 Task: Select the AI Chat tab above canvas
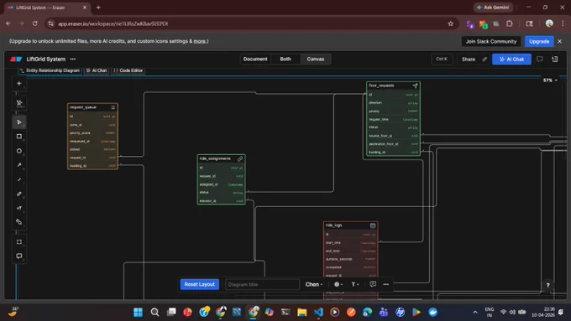[97, 70]
